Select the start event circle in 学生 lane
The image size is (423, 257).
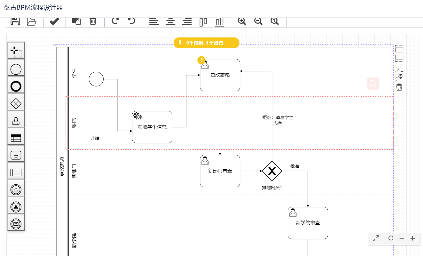96,79
